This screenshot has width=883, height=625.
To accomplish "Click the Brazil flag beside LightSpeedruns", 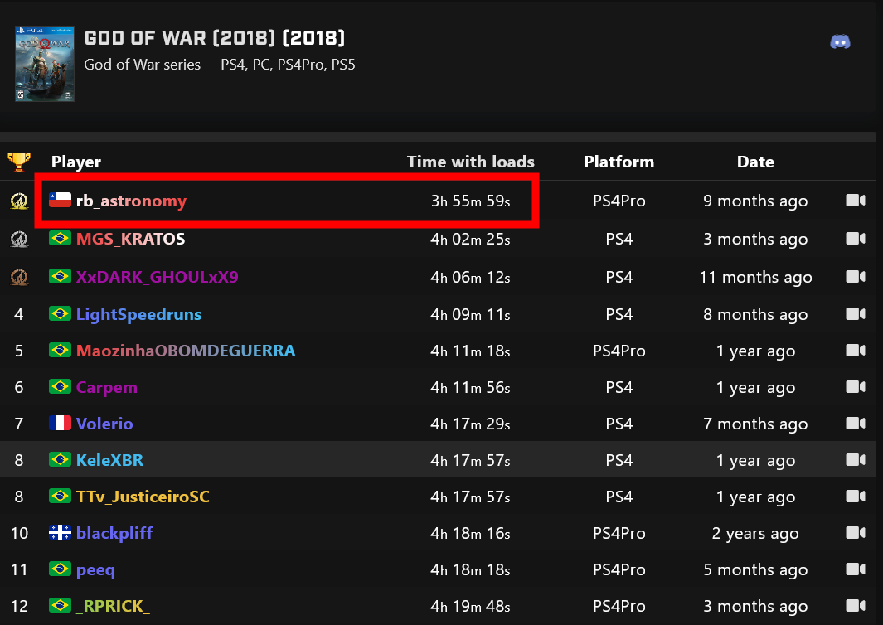I will pyautogui.click(x=60, y=313).
